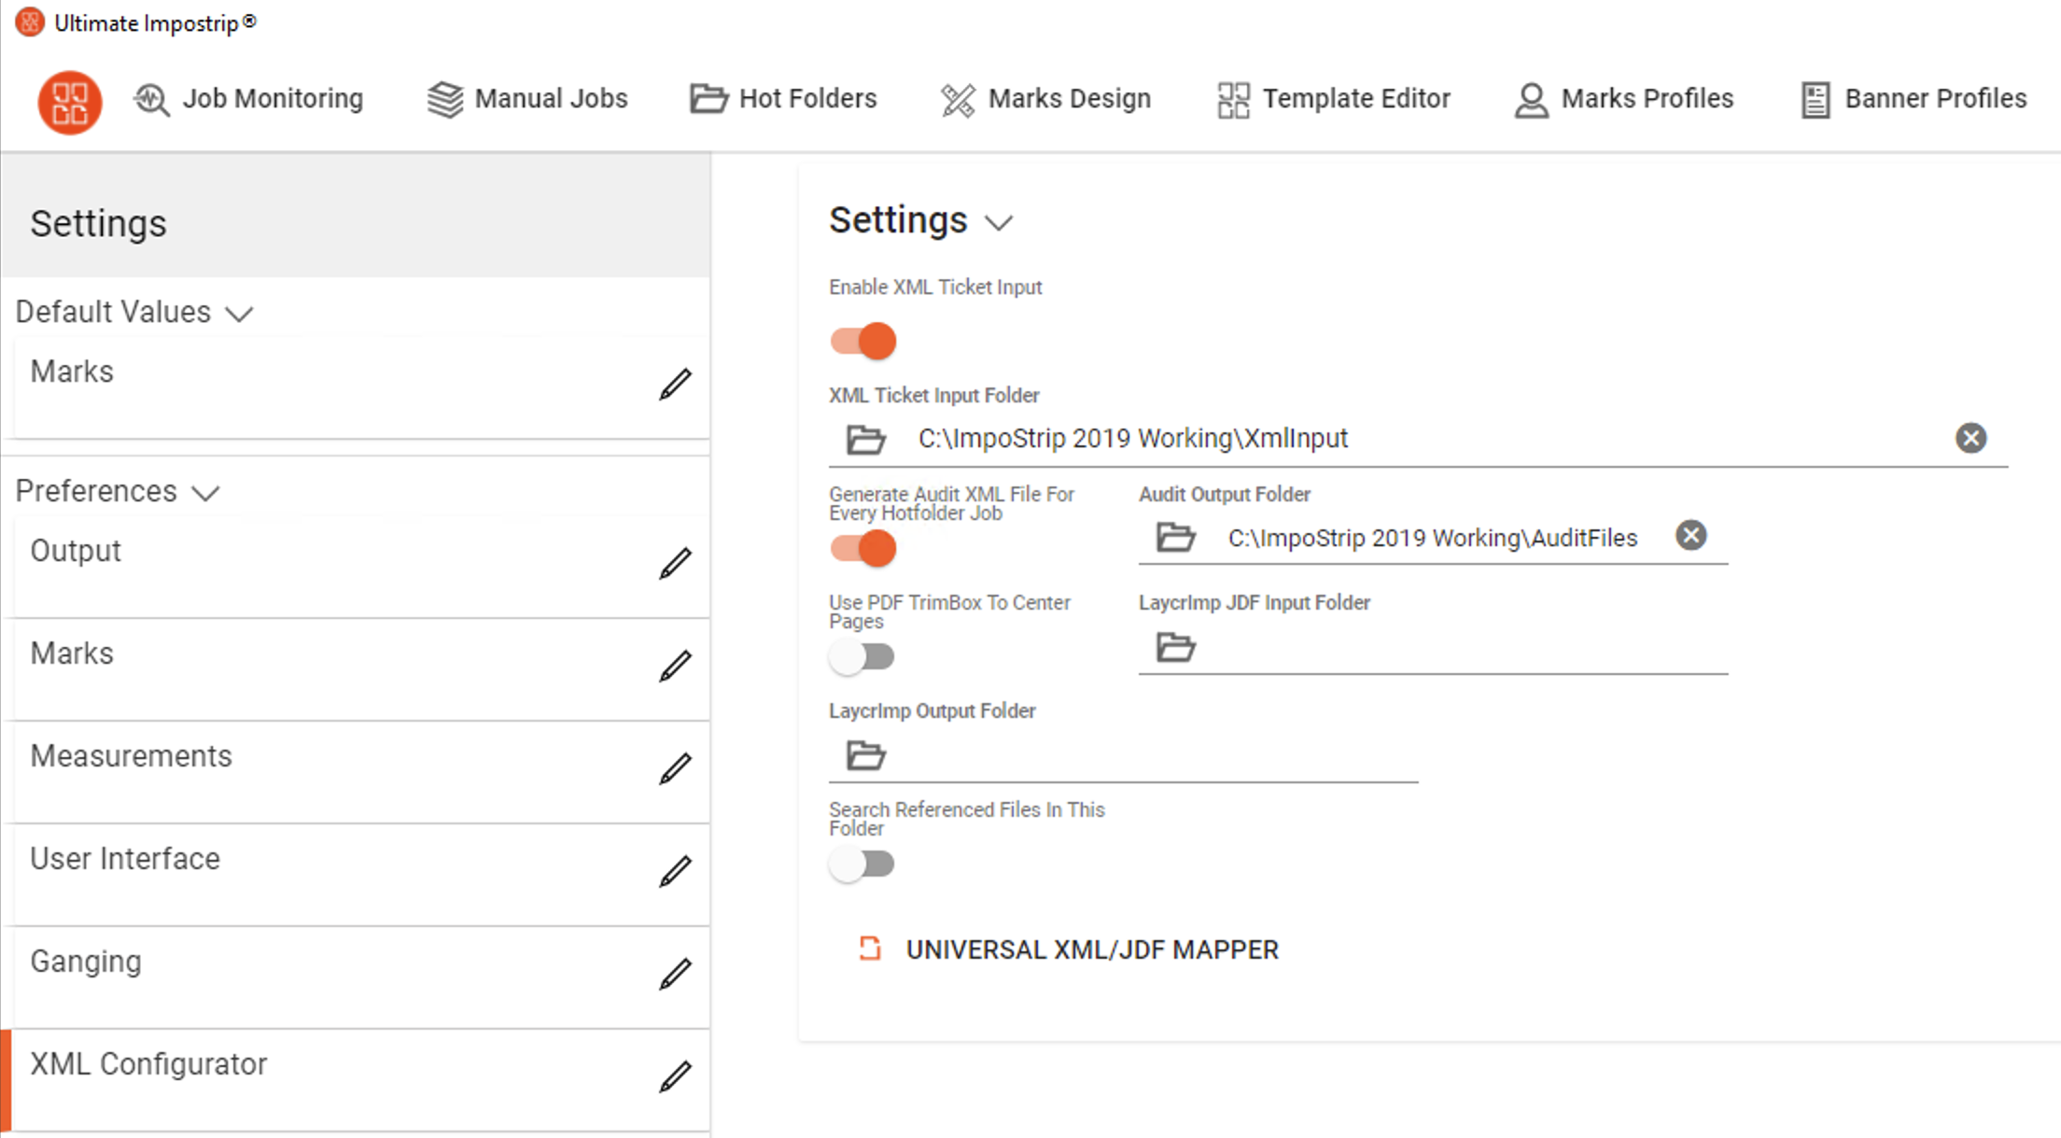The image size is (2061, 1138).
Task: Collapse the Preferences section
Action: tap(206, 492)
